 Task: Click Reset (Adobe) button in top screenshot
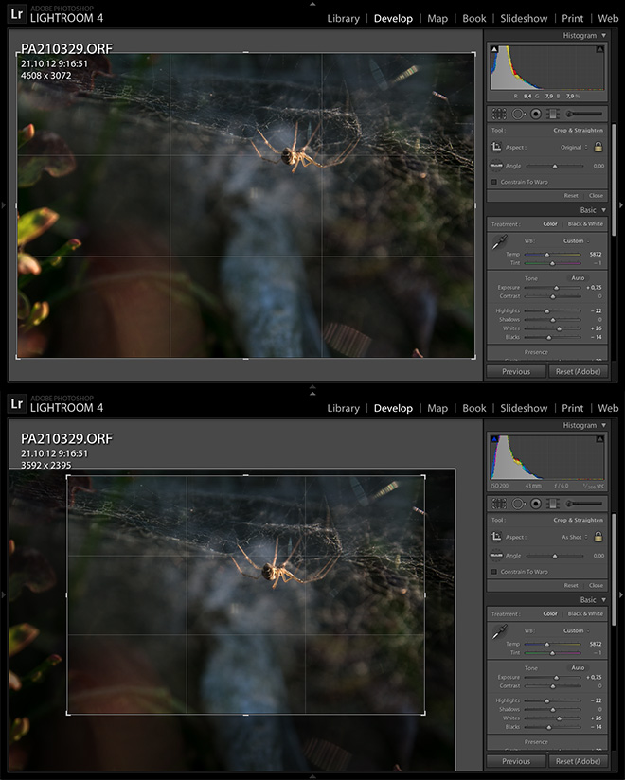tap(579, 372)
